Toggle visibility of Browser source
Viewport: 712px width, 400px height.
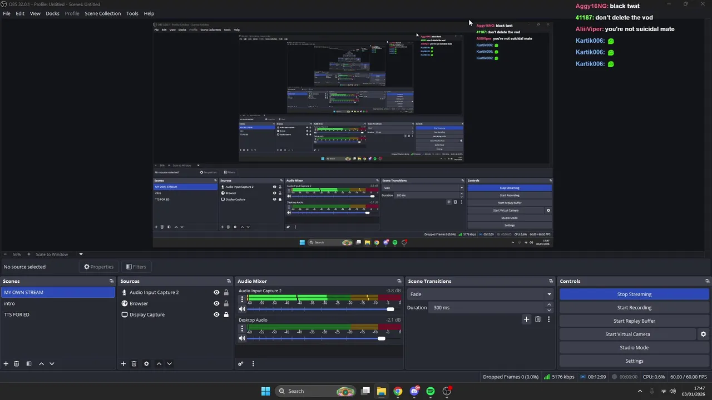[x=216, y=303]
